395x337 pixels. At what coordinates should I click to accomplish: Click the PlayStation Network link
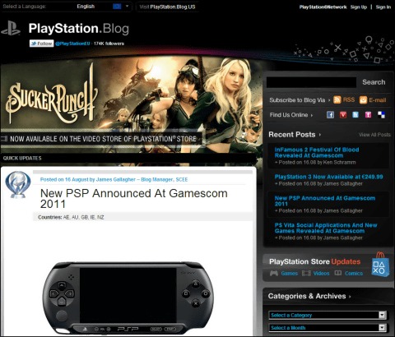tap(323, 7)
